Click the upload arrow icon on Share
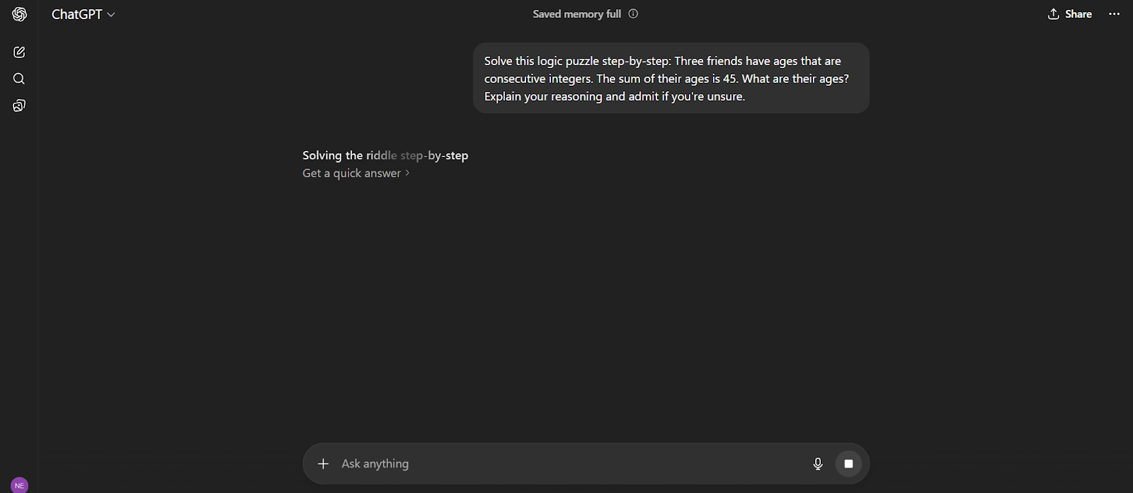 (1053, 14)
